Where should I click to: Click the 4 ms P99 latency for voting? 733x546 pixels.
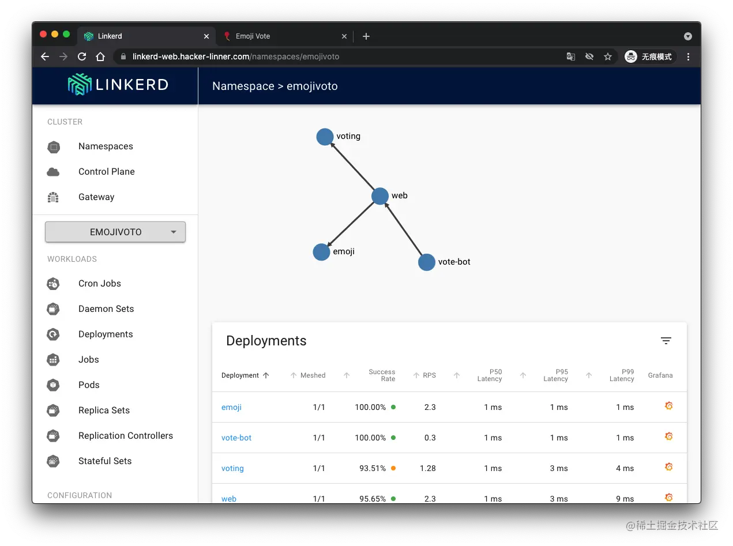(x=625, y=468)
